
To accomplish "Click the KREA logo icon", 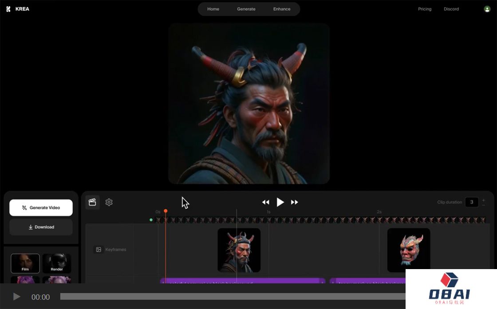I will click(8, 9).
